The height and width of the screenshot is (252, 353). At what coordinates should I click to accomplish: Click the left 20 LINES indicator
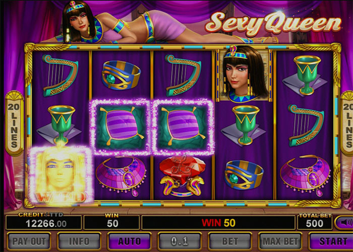pyautogui.click(x=14, y=123)
